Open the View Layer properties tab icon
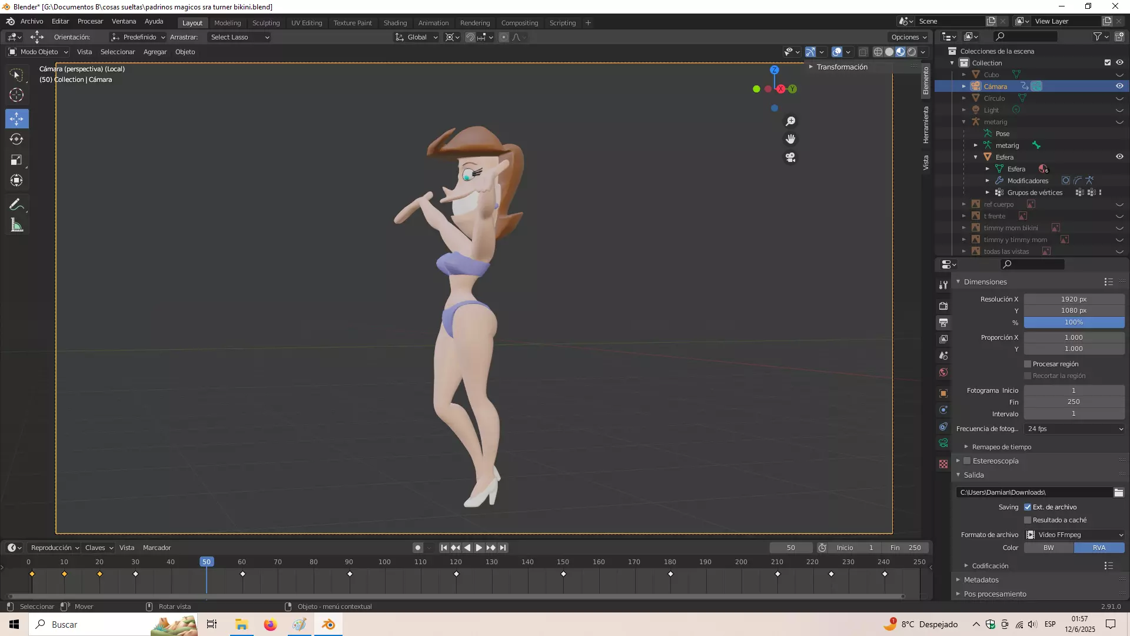 click(x=943, y=339)
